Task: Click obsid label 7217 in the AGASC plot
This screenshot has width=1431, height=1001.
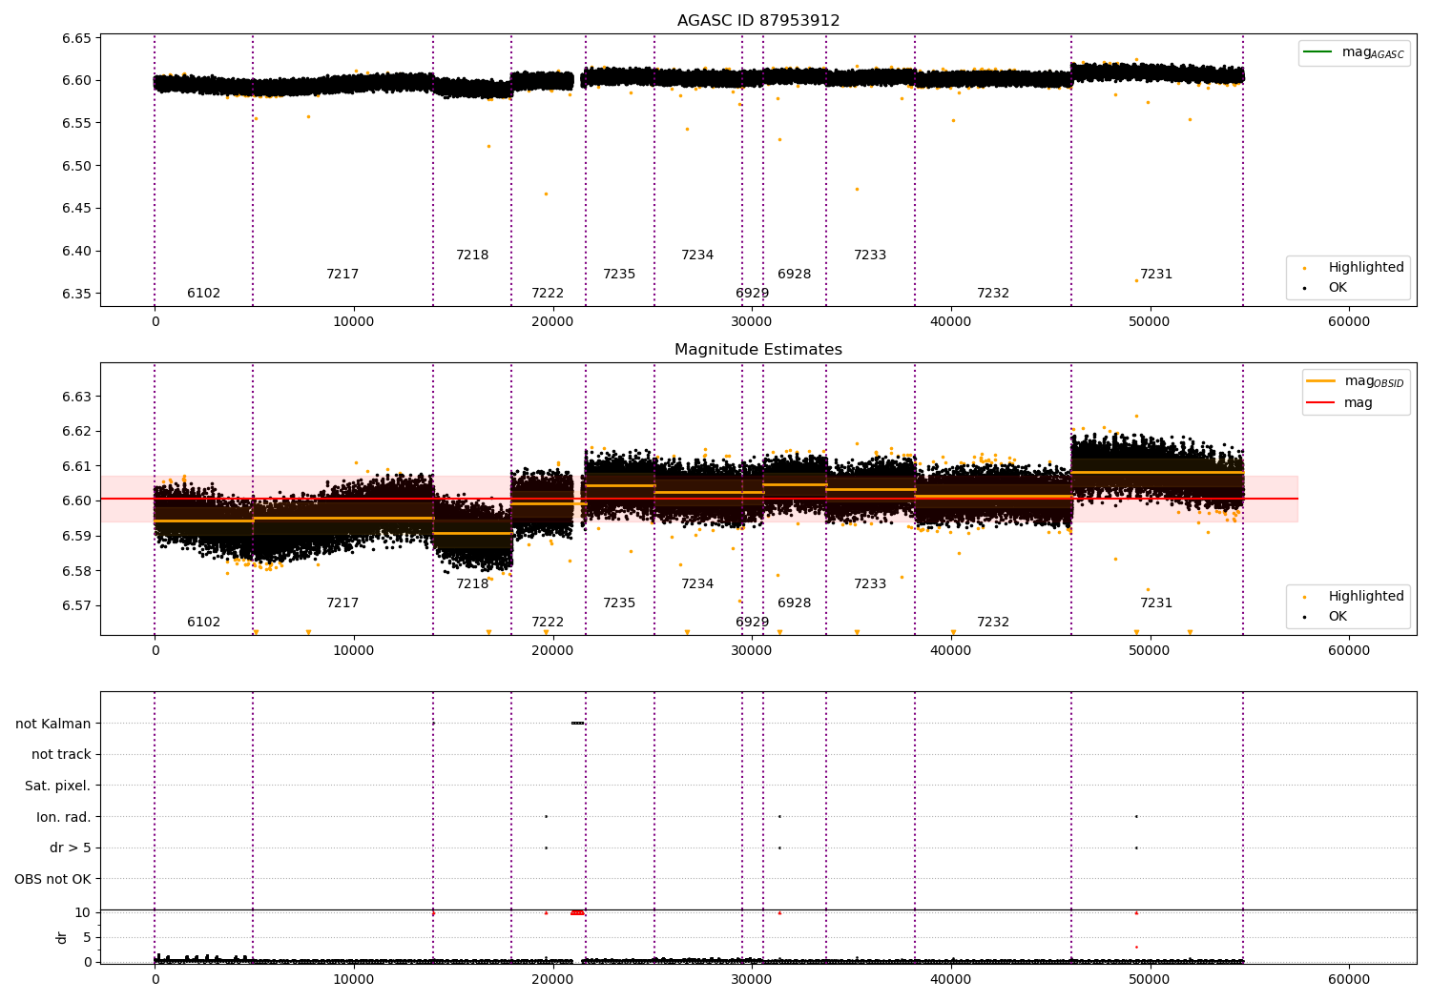Action: 342,275
